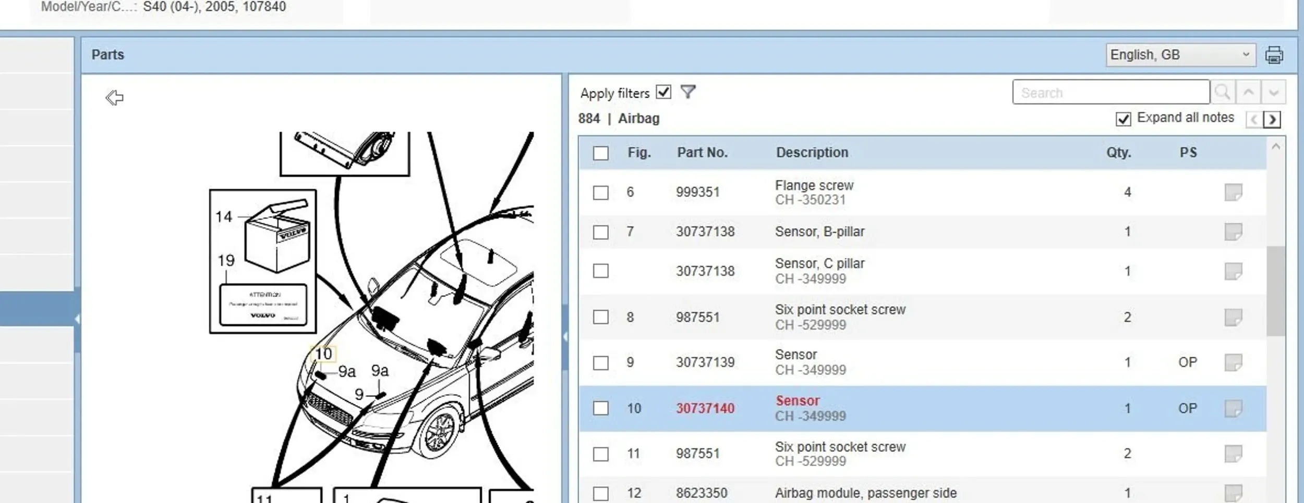This screenshot has width=1304, height=503.
Task: Go back using the left arrow icon
Action: point(114,97)
